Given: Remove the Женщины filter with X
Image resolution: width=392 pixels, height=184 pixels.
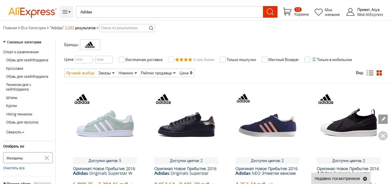Looking at the screenshot, I should pos(47,158).
